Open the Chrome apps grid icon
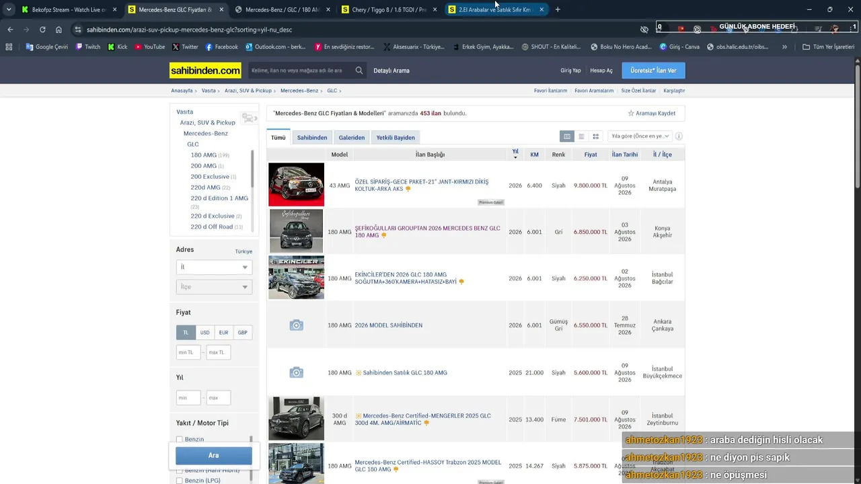 (x=9, y=47)
